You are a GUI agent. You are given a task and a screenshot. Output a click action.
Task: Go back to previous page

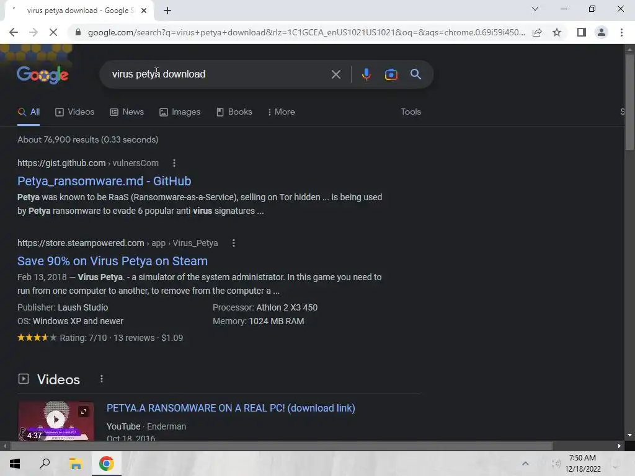pos(14,32)
